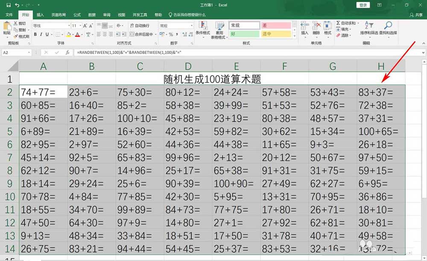Switch to the 公式 (Formulas) ribbon tab
The height and width of the screenshot is (261, 427).
pyautogui.click(x=77, y=14)
